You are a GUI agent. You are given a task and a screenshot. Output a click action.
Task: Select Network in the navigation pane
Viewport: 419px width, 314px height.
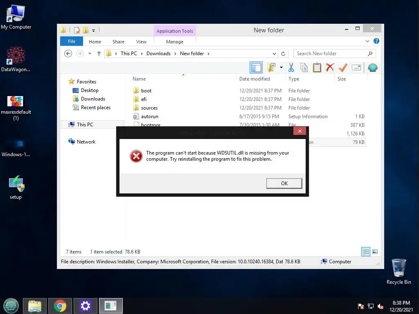coord(86,142)
